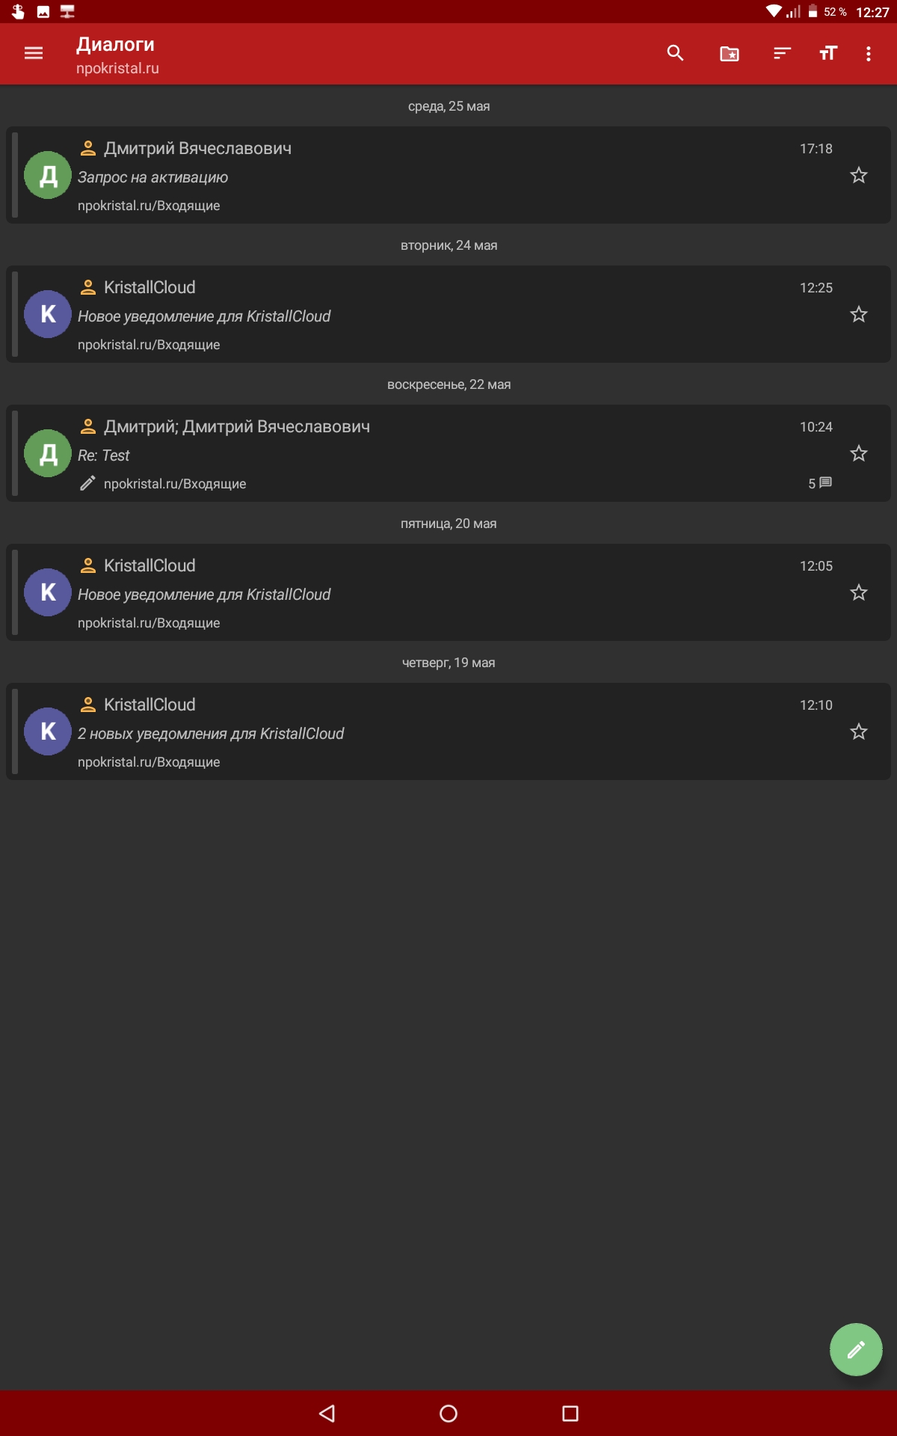The width and height of the screenshot is (897, 1436).
Task: Toggle star on Re: Test conversation
Action: coord(858,454)
